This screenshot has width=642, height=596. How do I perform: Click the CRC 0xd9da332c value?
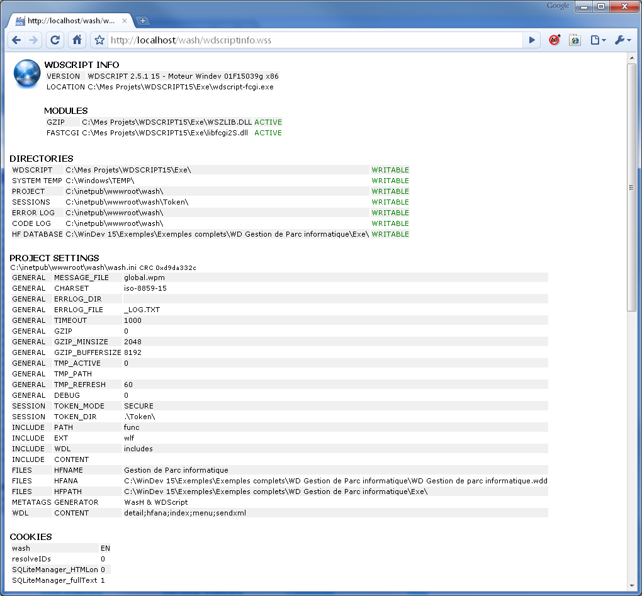[x=168, y=267]
